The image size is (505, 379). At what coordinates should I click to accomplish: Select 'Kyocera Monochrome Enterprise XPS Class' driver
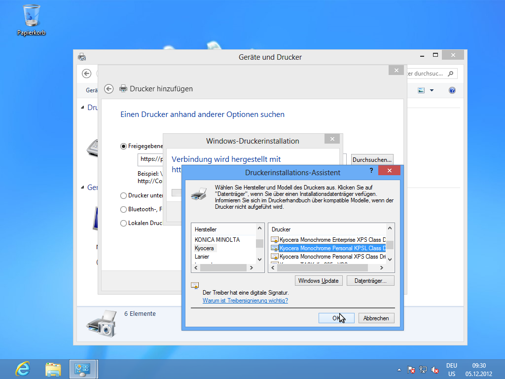pos(328,240)
